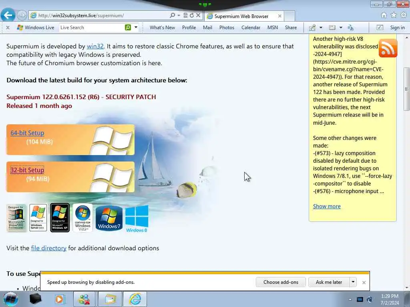Open the clock showing 1:29 PM
410x307 pixels.
[390, 299]
